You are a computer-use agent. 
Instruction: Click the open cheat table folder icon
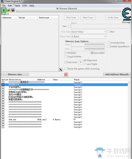tap(8, 10)
